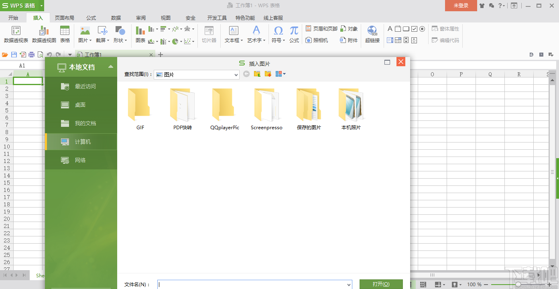Click the 未登录 login button
This screenshot has width=559, height=289.
coord(460,6)
